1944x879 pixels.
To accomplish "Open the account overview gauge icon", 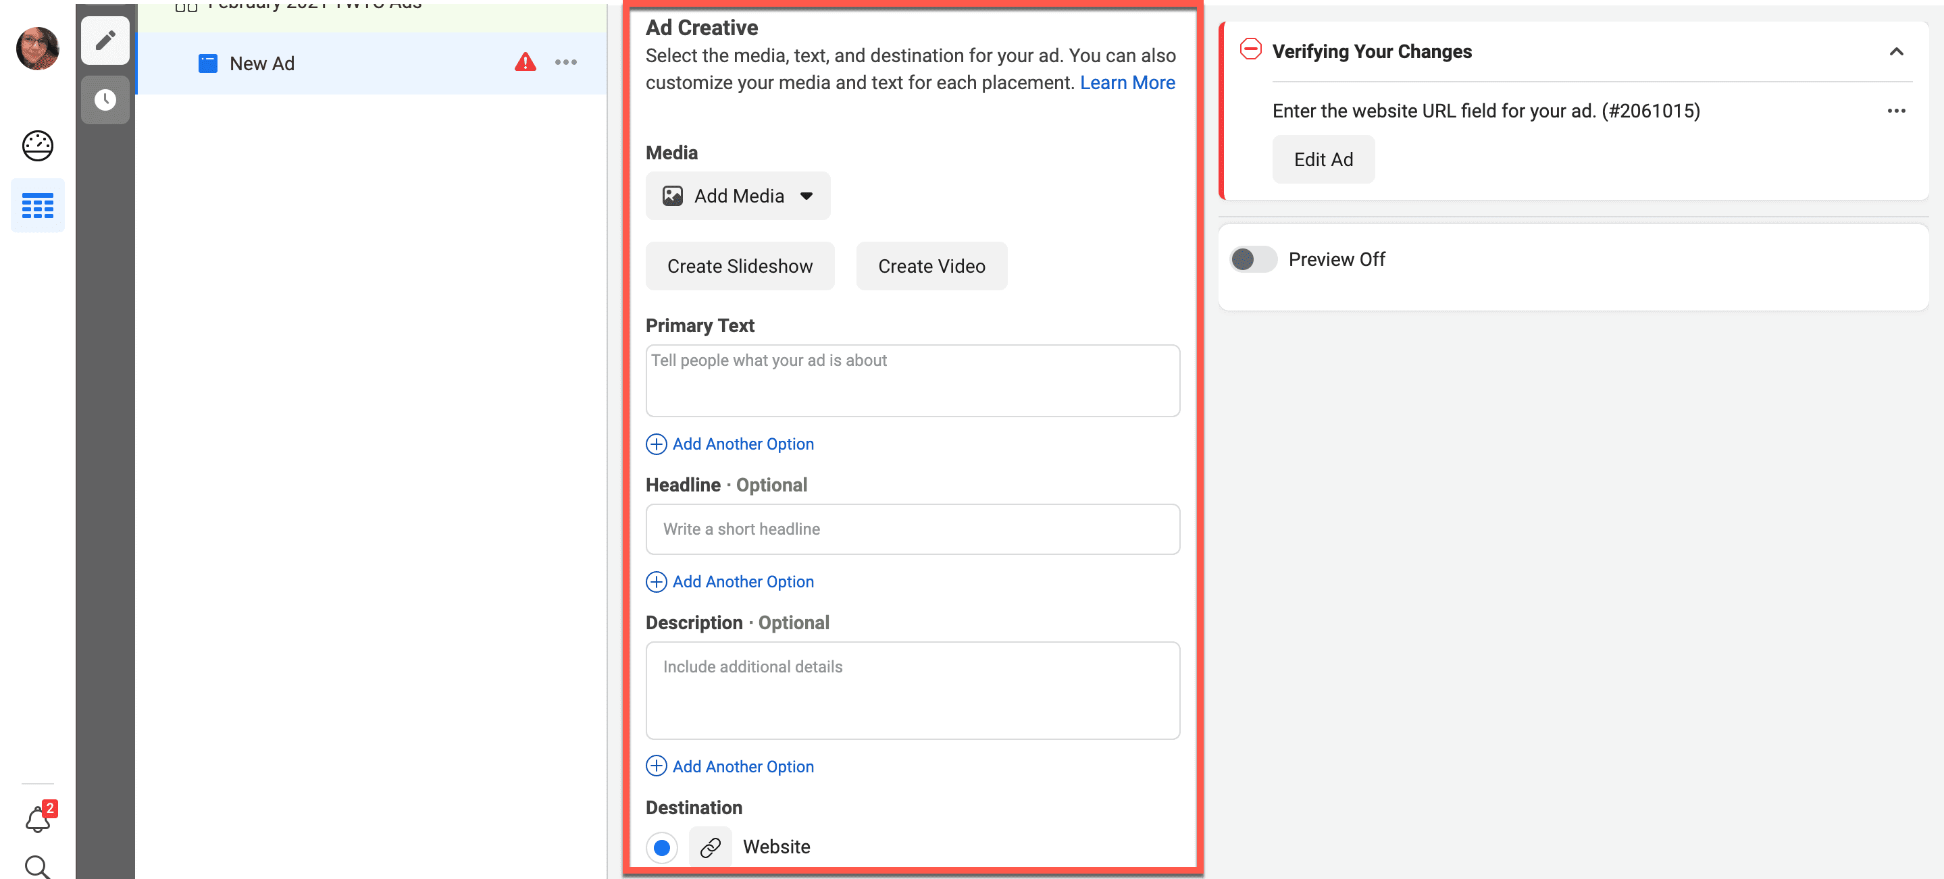I will 37,146.
